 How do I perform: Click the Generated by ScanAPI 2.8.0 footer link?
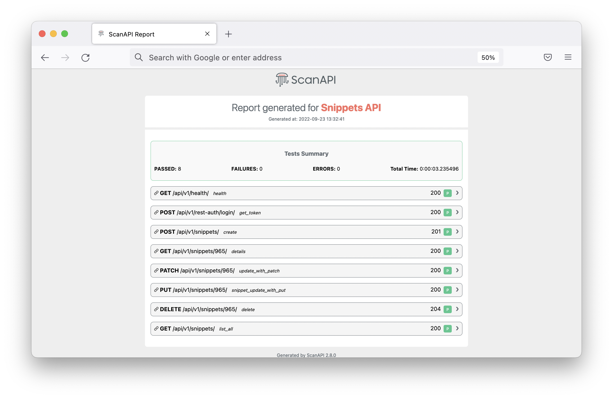tap(306, 355)
